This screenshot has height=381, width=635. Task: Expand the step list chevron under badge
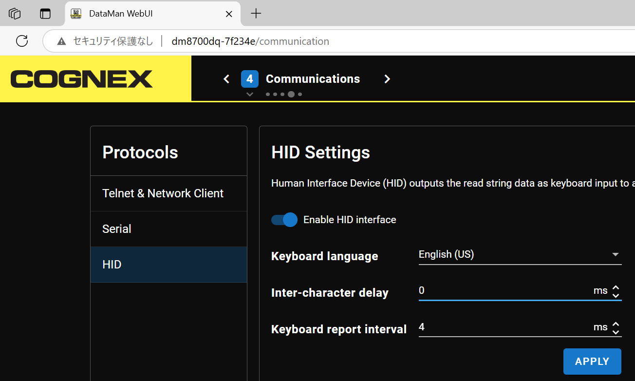tap(250, 94)
